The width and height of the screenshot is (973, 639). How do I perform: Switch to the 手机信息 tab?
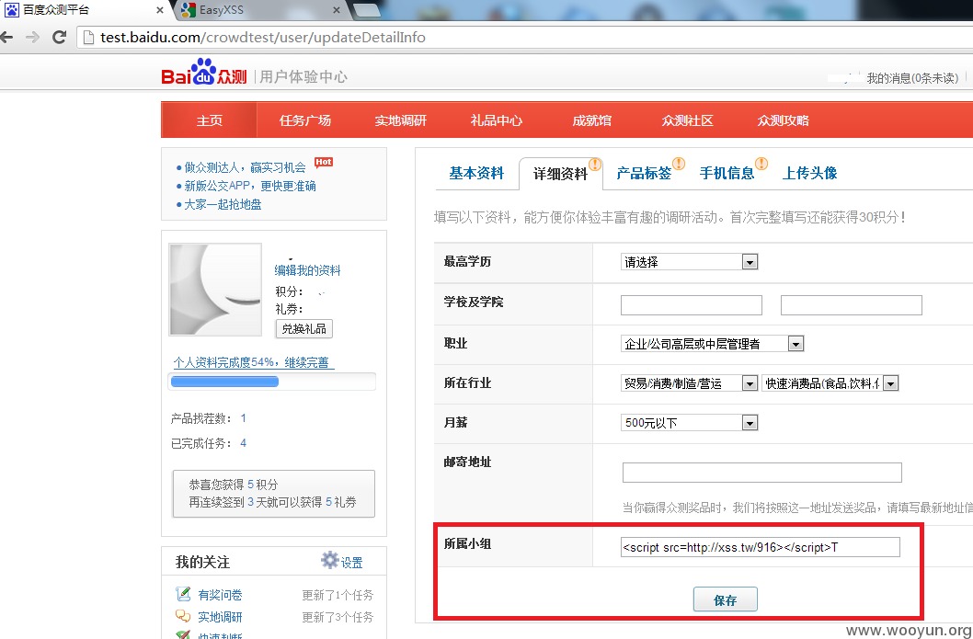tap(727, 173)
